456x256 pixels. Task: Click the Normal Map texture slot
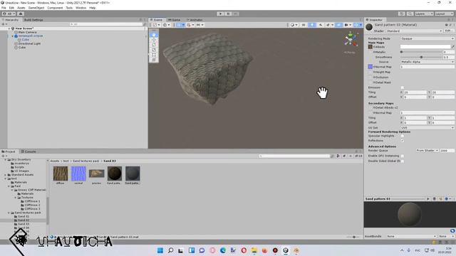[x=370, y=67]
